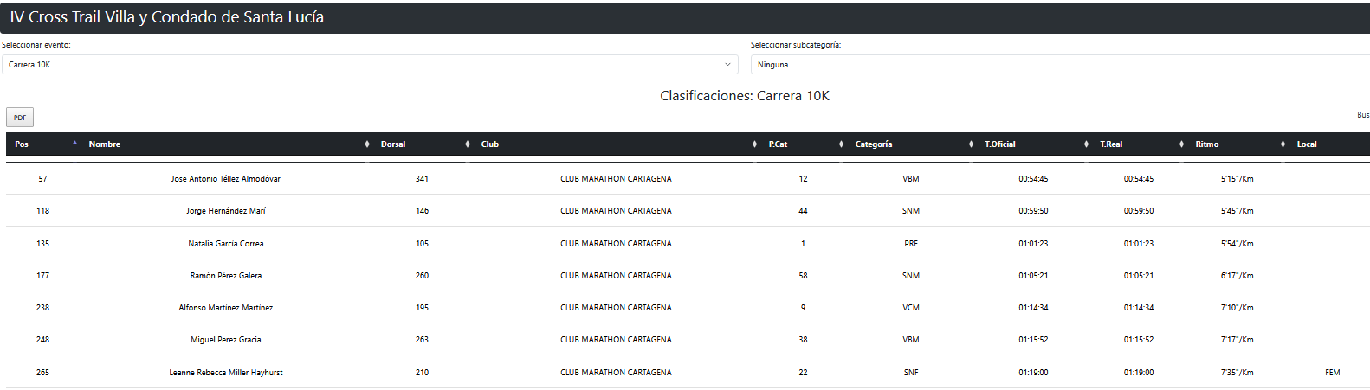Click the sort arrows icon beside P.Cat
Screen dimensions: 1370x390
[x=841, y=144]
